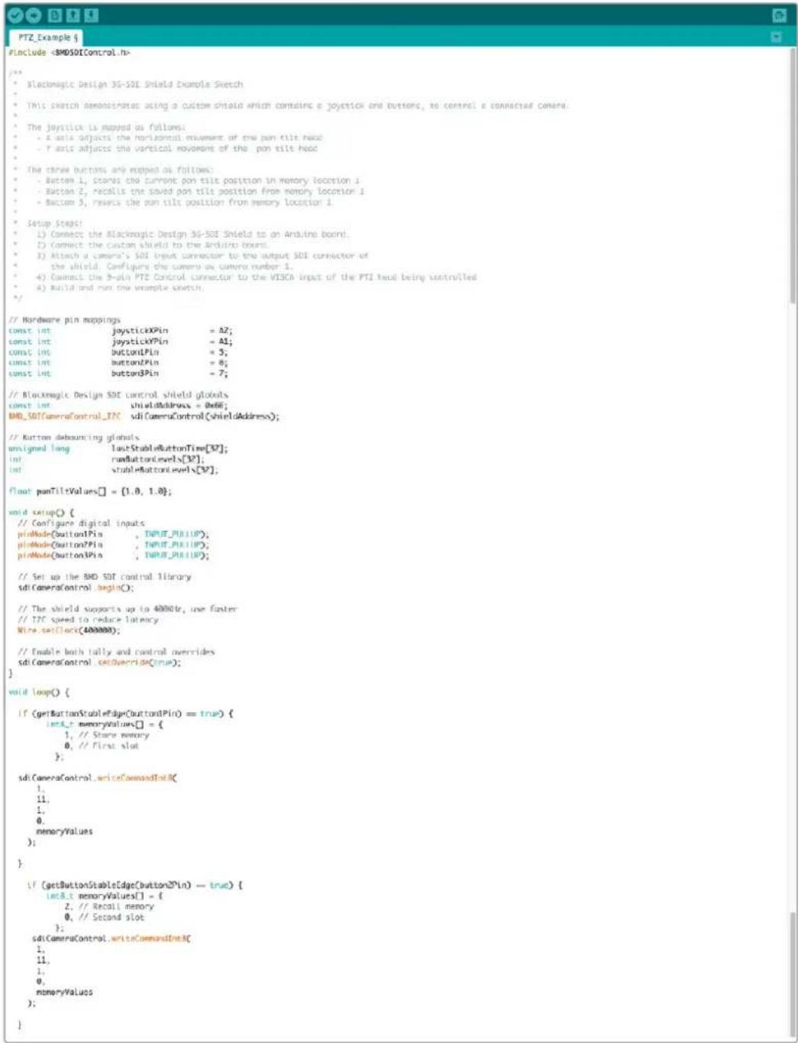
Task: Click the stableButtonLevels[32] line
Action: pos(113,470)
